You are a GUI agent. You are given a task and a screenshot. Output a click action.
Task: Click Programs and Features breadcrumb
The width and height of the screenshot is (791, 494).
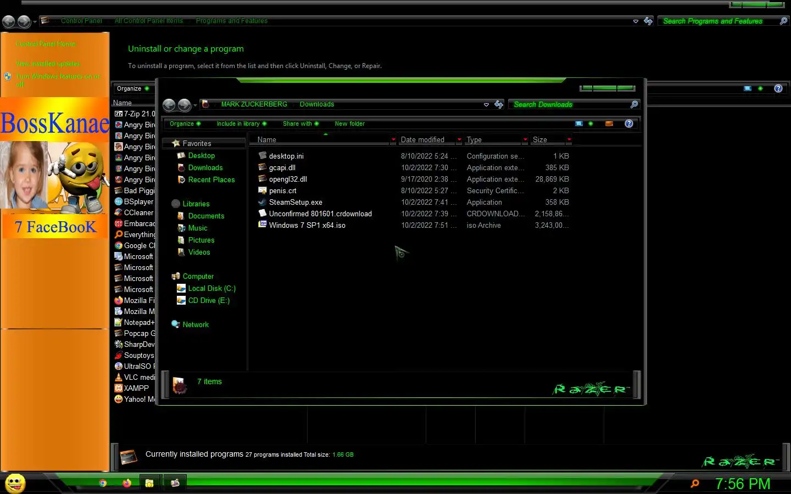tap(232, 21)
